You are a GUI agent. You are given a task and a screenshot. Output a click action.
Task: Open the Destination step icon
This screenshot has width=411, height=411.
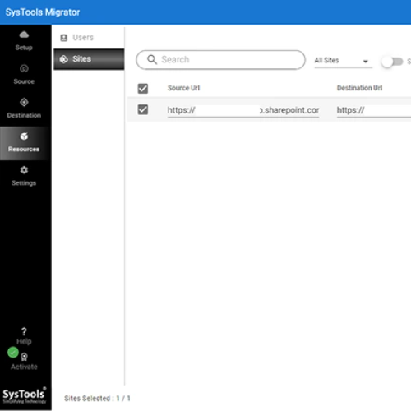point(24,102)
